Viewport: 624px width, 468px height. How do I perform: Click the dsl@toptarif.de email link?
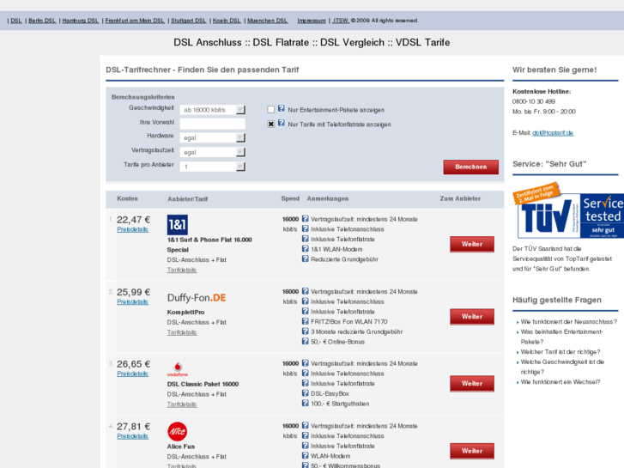(553, 133)
